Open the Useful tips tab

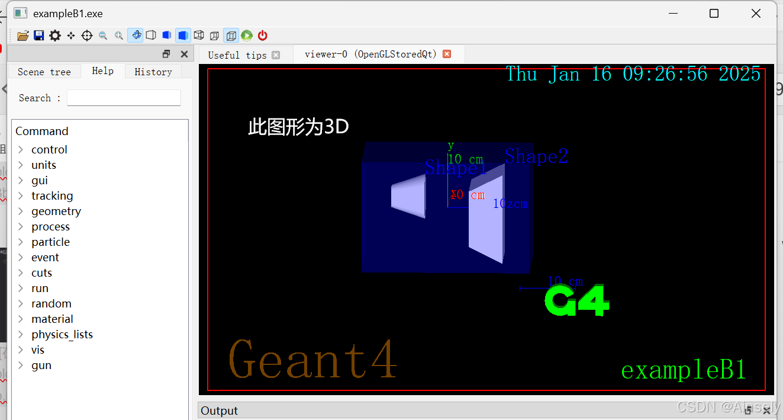point(237,55)
